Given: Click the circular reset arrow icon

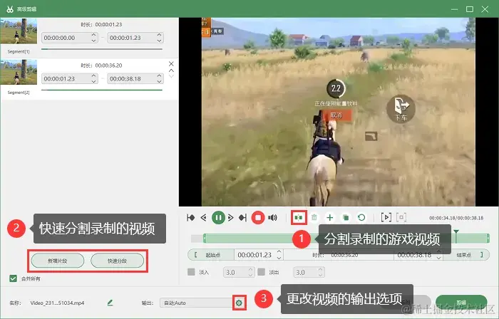Looking at the screenshot, I should click(361, 218).
